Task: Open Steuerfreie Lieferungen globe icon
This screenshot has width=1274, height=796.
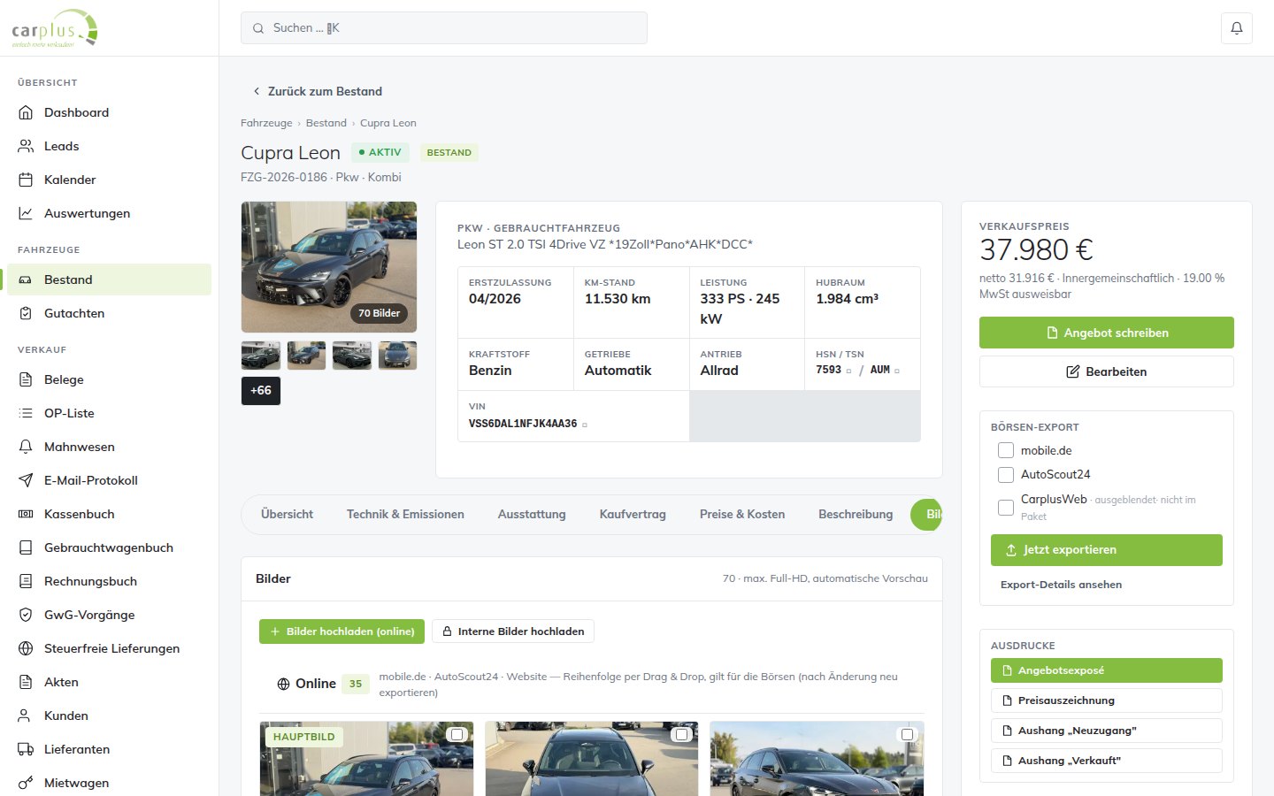Action: point(26,648)
